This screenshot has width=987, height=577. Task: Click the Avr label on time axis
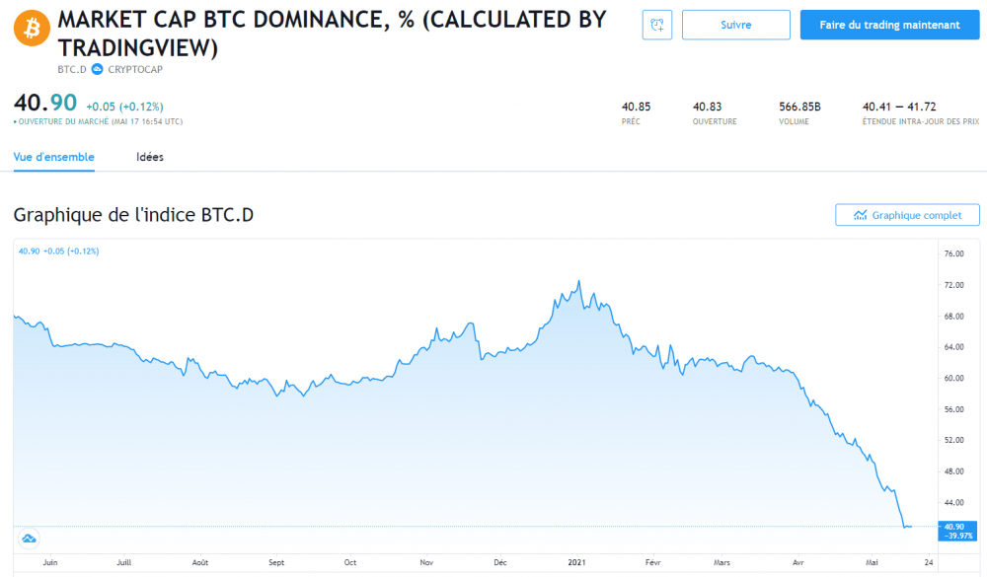click(797, 562)
